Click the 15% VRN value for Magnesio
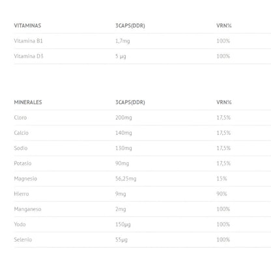The height and width of the screenshot is (271, 271). point(221,178)
